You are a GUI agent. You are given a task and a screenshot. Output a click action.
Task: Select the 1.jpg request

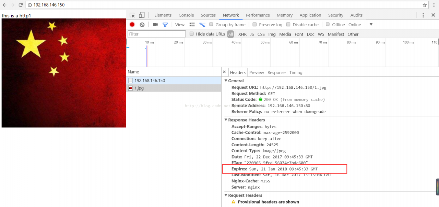click(x=139, y=88)
